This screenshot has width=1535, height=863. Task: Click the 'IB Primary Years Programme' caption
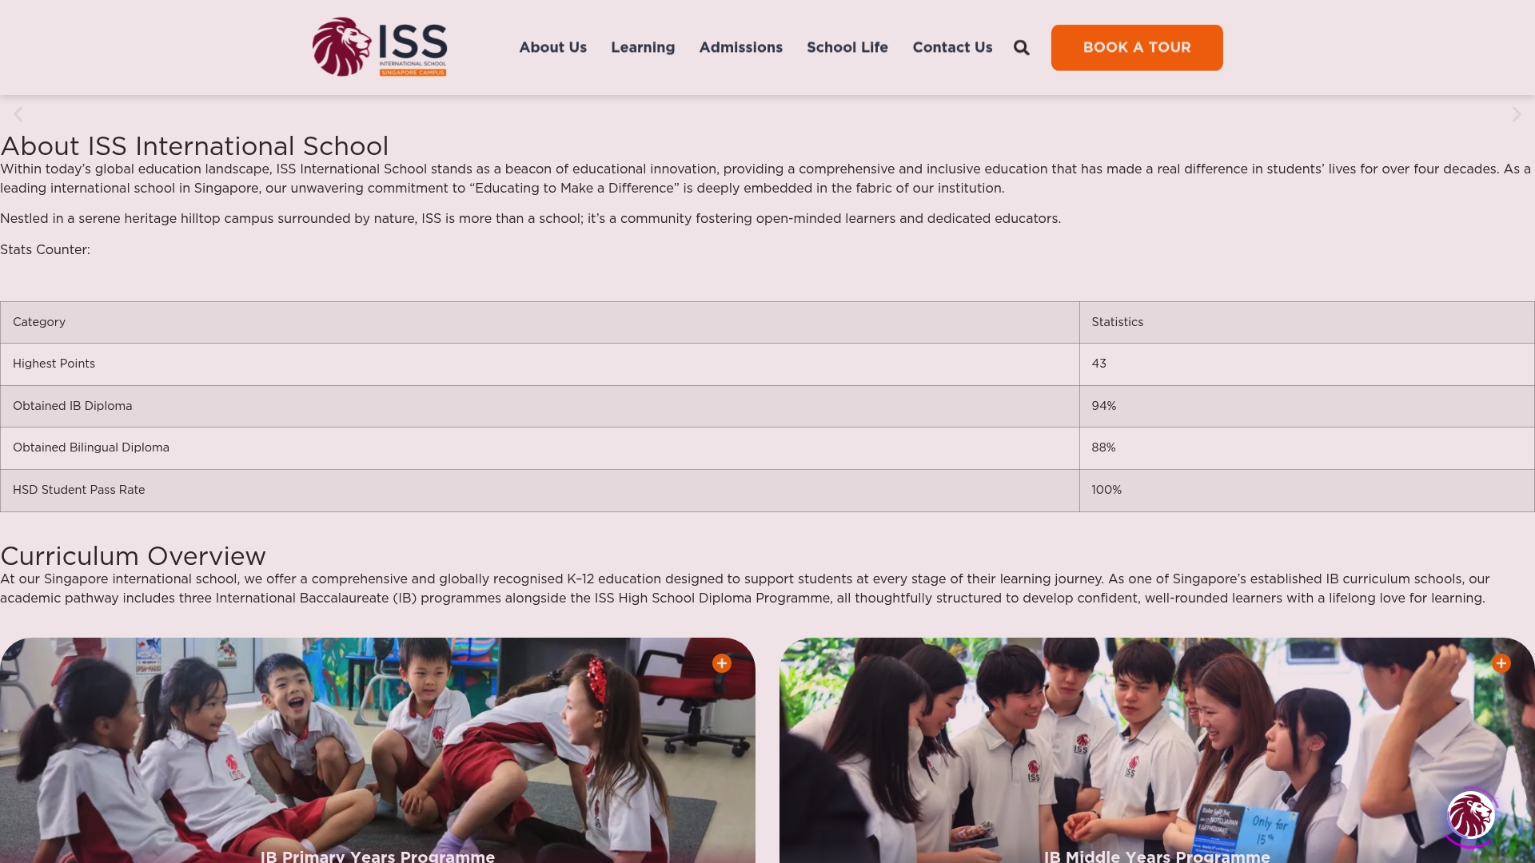click(377, 856)
